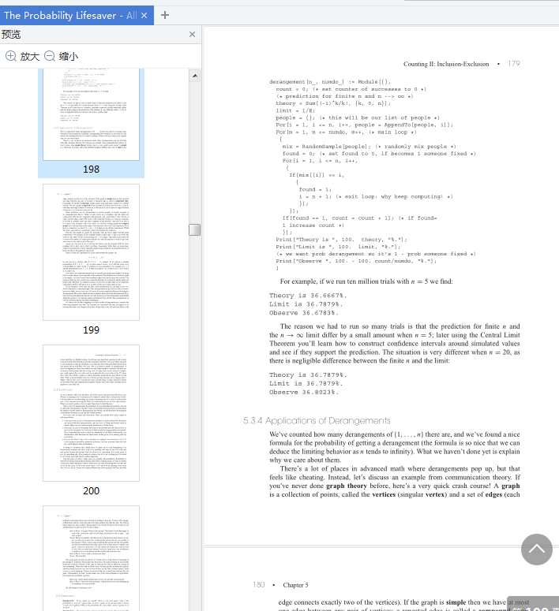Click the 缩小 label text

69,57
